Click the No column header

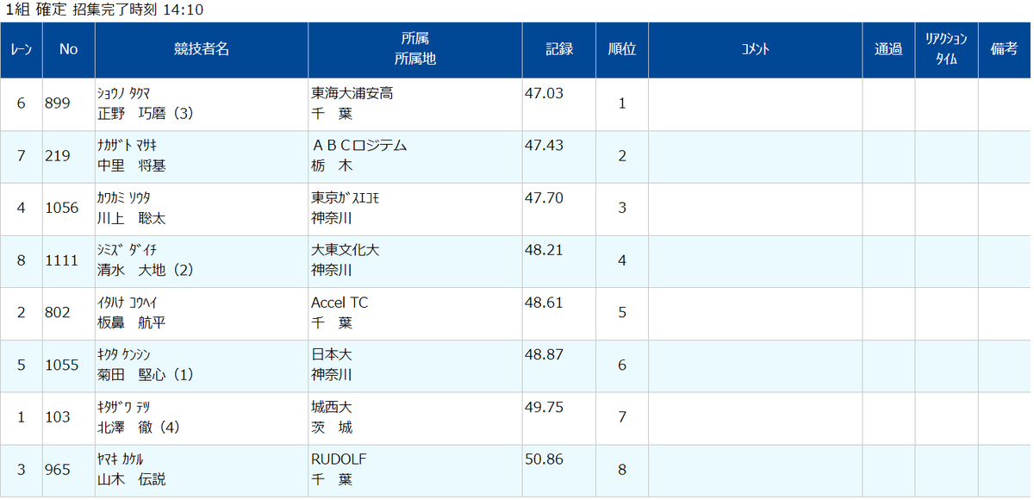click(x=69, y=50)
